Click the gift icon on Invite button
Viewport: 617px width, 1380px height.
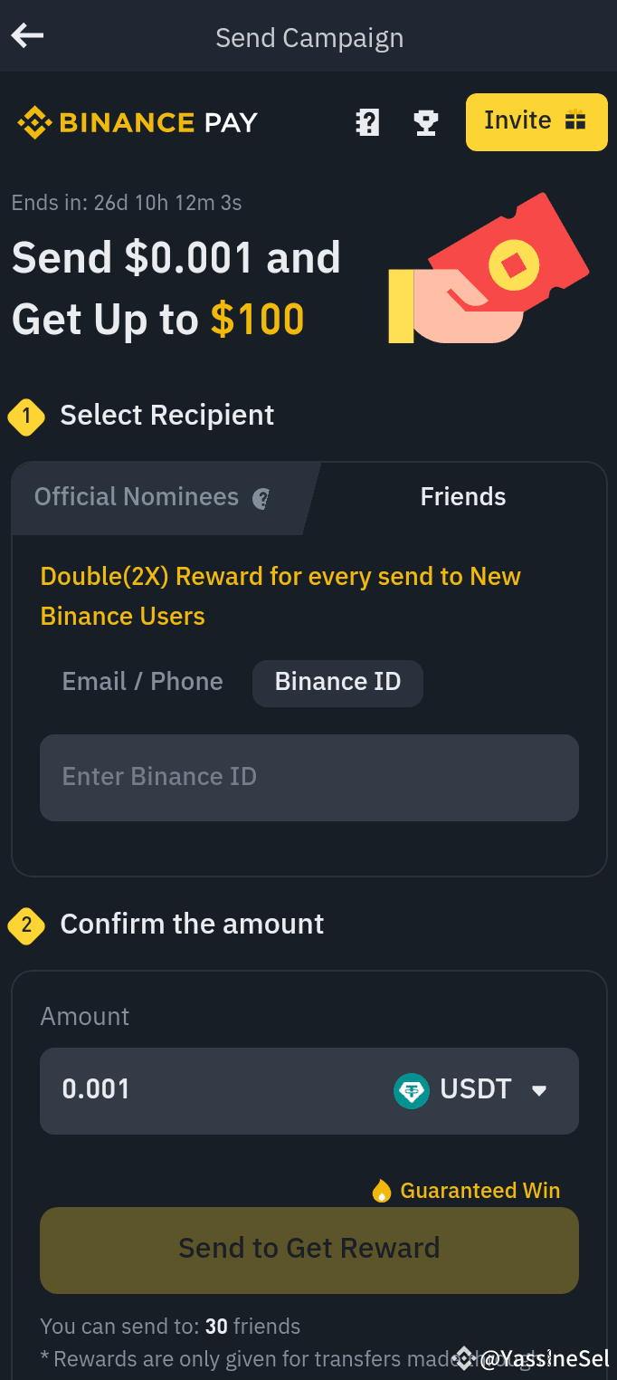(575, 120)
